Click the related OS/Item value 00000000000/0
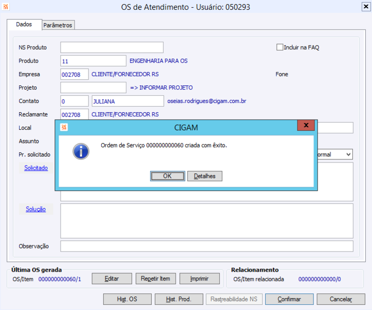Screen dimensions: 372x310 click(x=320, y=279)
